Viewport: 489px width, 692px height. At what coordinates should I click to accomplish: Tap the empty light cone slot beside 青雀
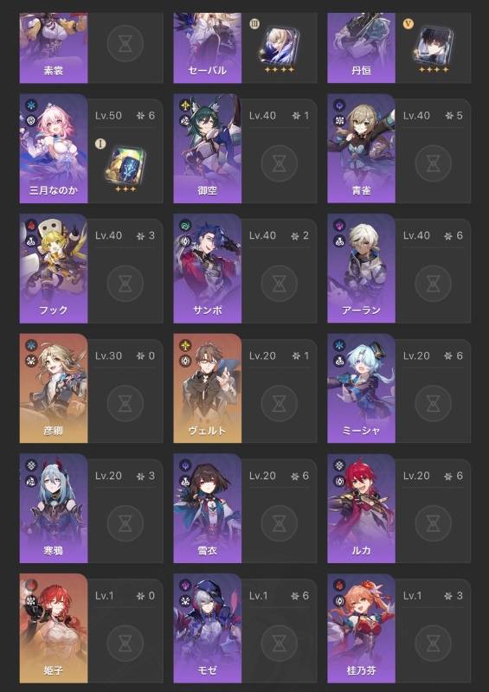point(434,163)
